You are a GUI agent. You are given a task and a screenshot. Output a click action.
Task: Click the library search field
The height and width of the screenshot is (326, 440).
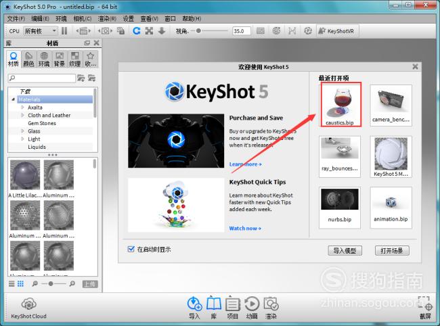click(42, 78)
